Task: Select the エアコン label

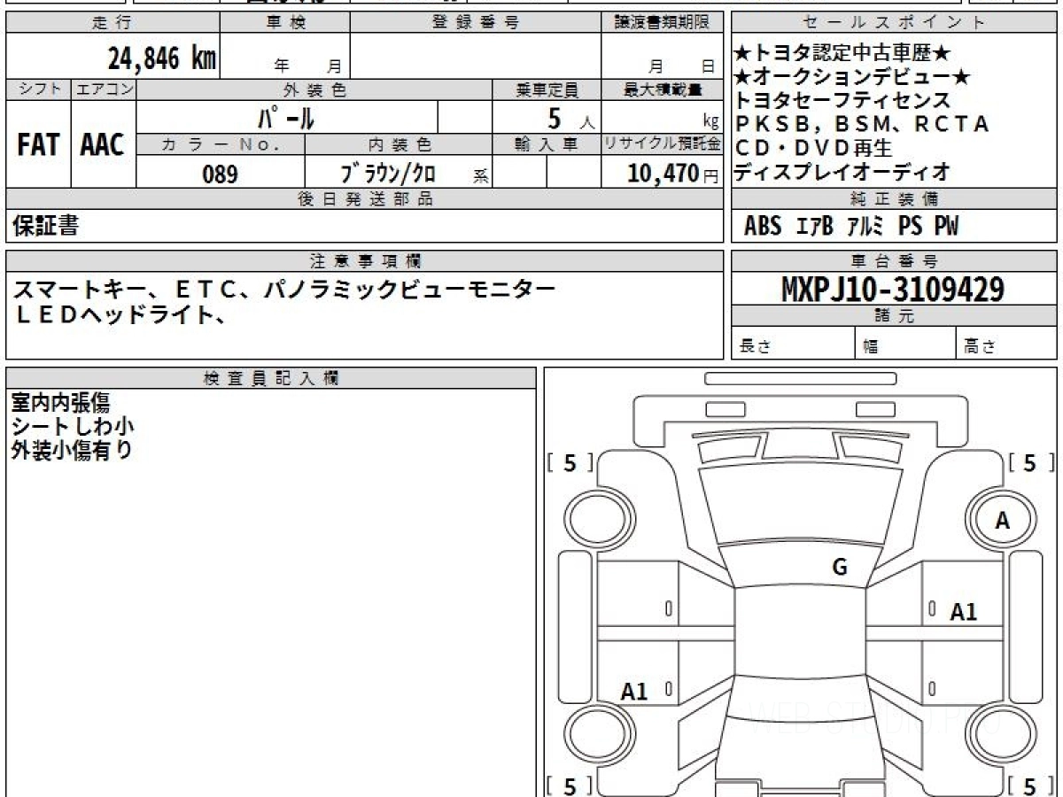Action: (104, 89)
